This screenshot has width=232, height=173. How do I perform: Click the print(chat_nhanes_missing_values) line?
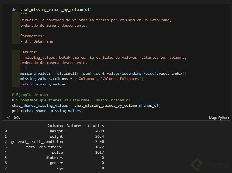[x=47, y=111]
